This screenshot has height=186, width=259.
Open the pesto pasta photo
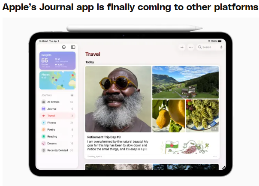pos(202,116)
